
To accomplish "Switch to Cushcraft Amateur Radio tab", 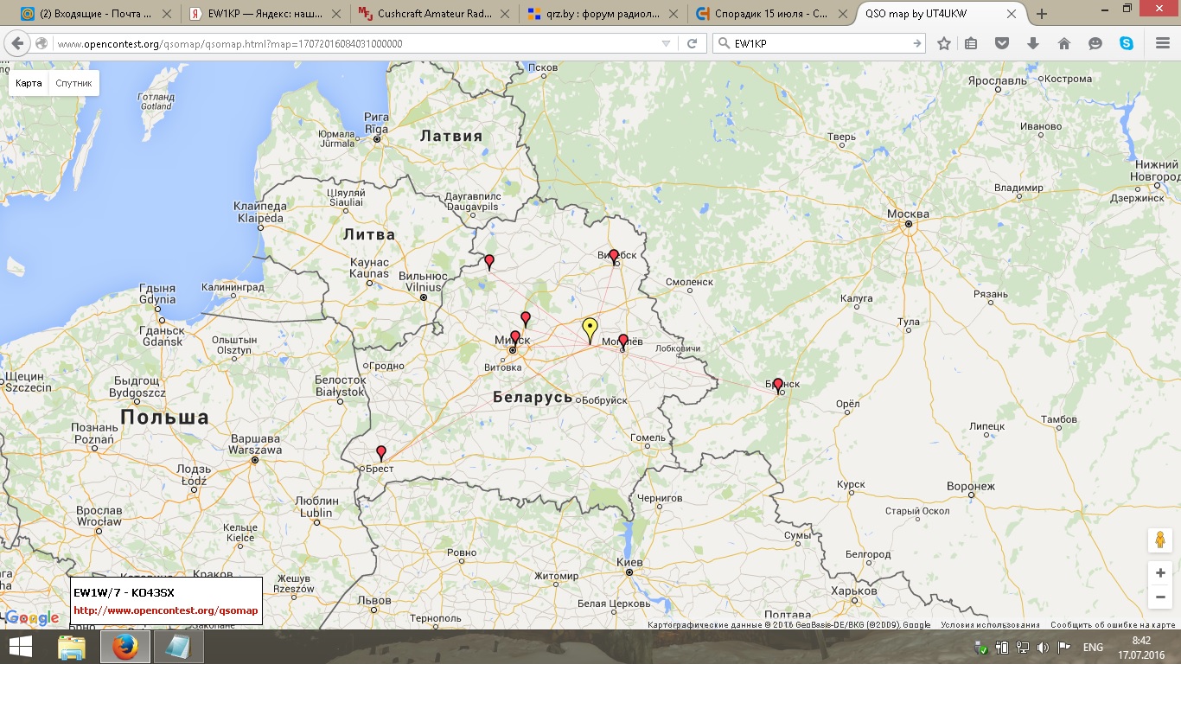I will [434, 14].
